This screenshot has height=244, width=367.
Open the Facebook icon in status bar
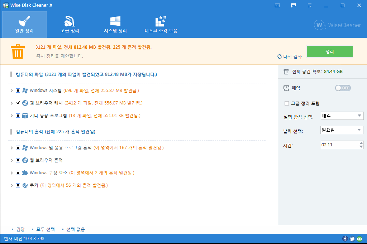point(345,239)
